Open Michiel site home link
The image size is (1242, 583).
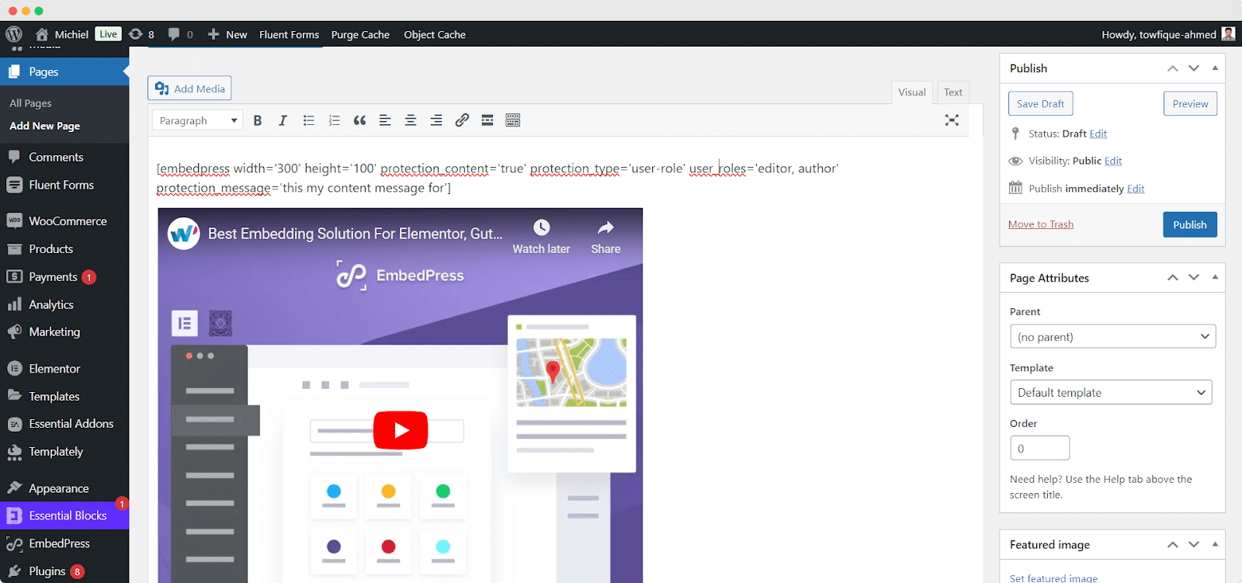pos(62,34)
